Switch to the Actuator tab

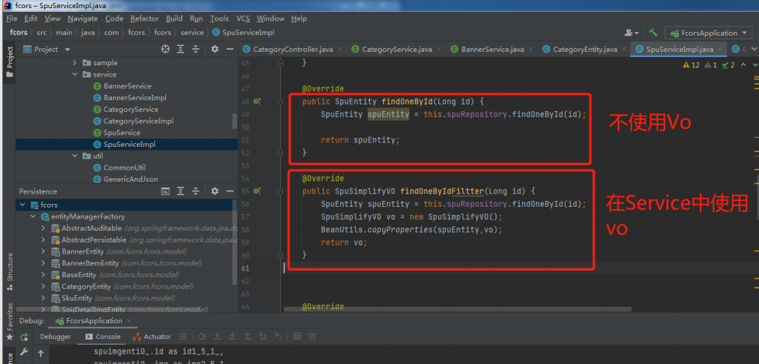[x=151, y=337]
